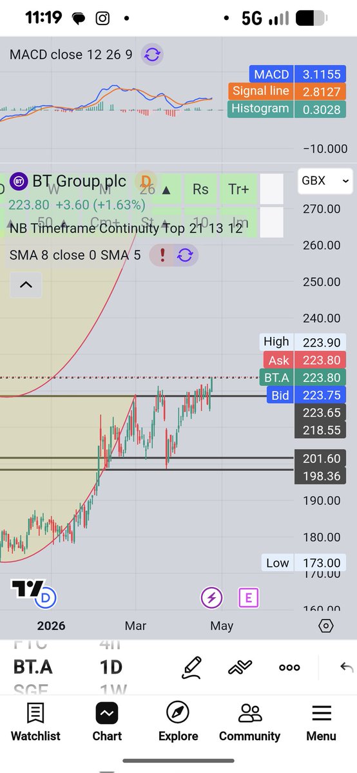The image size is (357, 773).
Task: Tap the 2026 date axis label
Action: pyautogui.click(x=50, y=625)
